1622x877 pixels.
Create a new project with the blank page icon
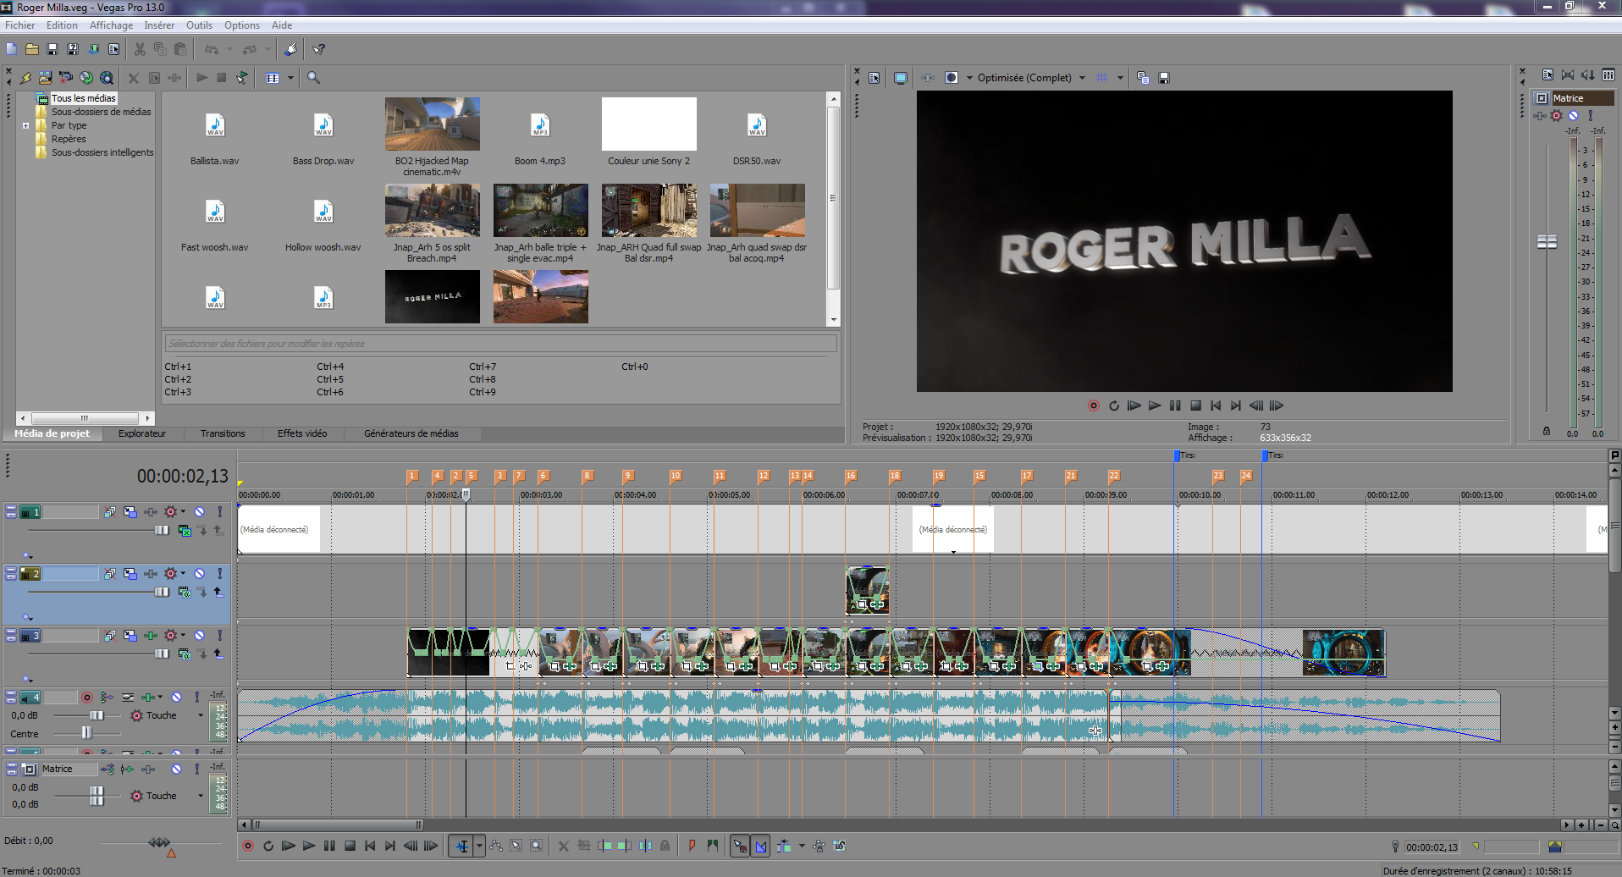tap(12, 49)
